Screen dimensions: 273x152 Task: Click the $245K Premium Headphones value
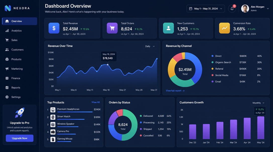pyautogui.click(x=97, y=109)
